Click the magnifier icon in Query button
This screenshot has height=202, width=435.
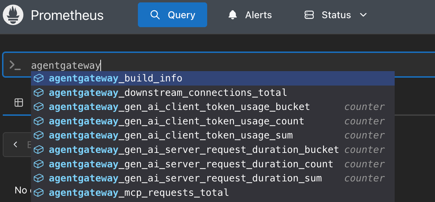[155, 15]
